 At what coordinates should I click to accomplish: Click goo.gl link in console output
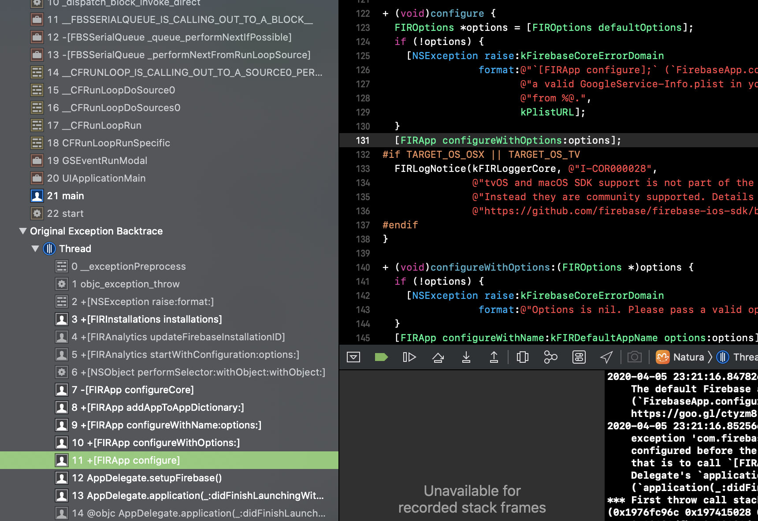tap(694, 413)
